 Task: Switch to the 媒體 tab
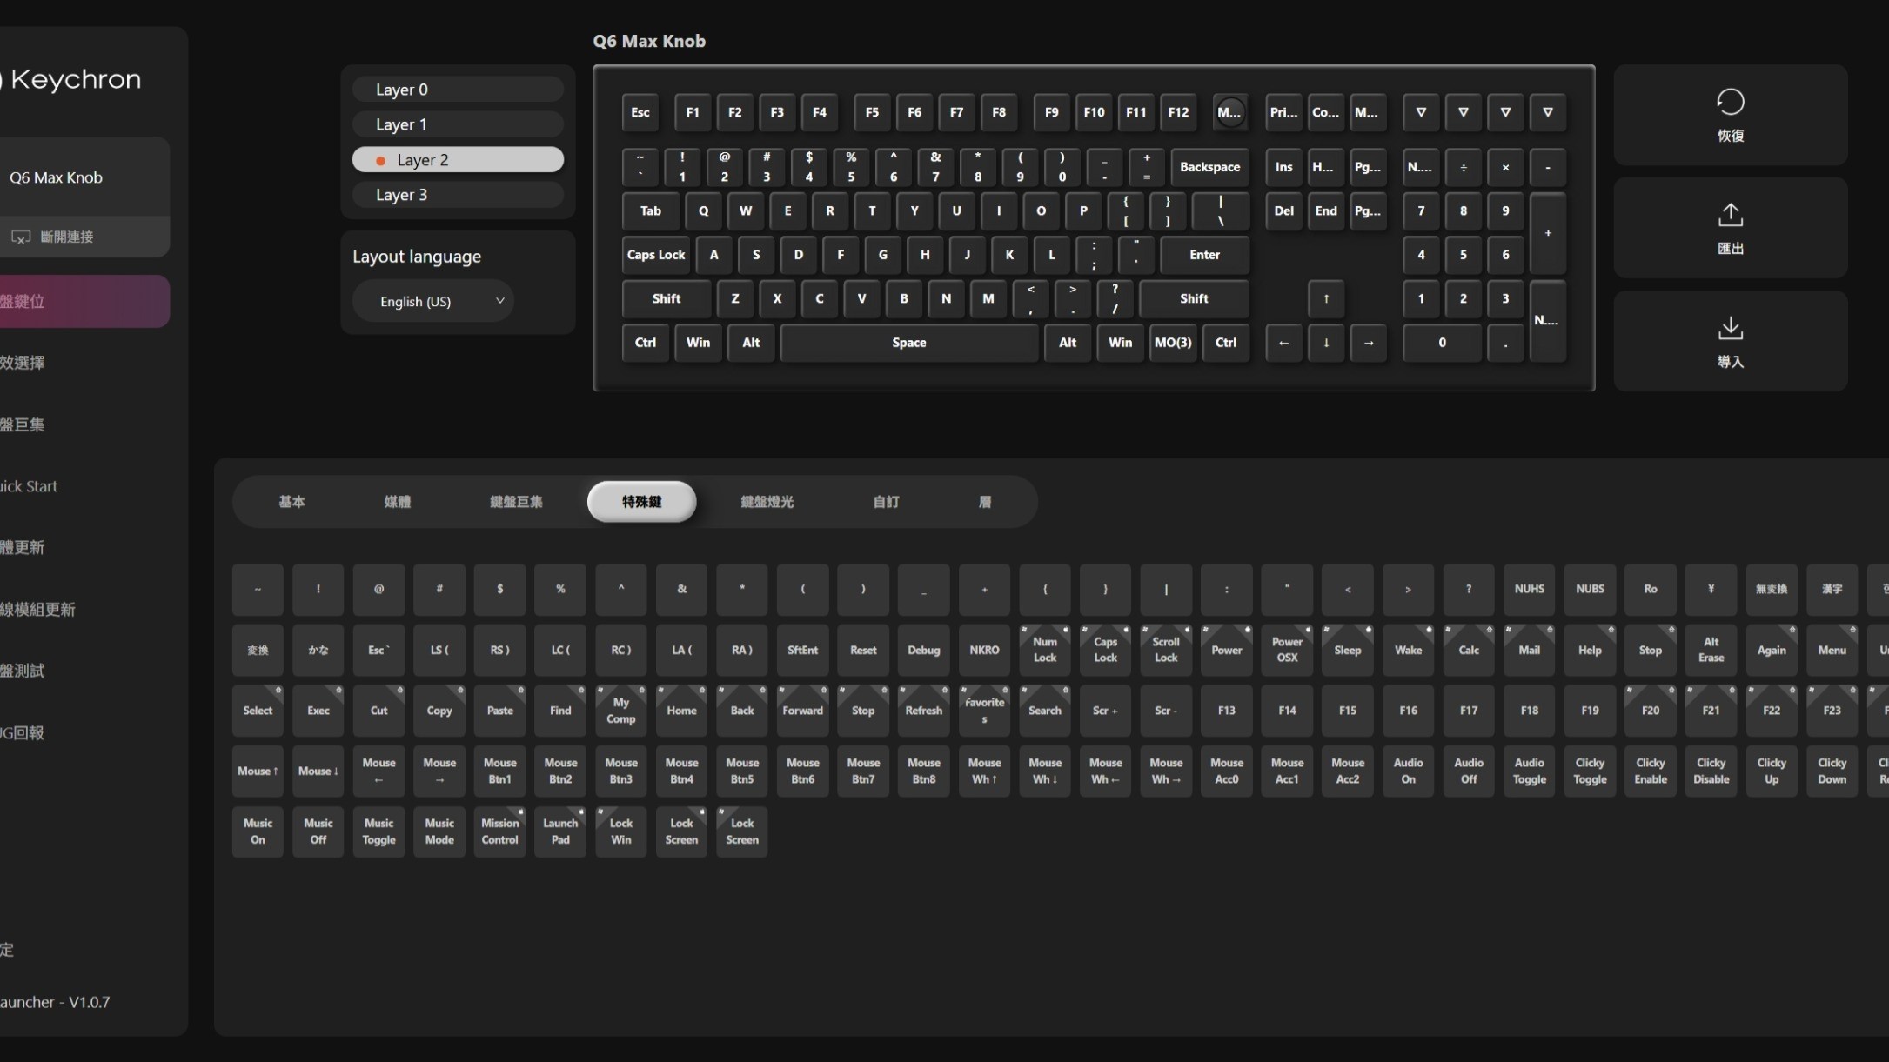coord(397,502)
